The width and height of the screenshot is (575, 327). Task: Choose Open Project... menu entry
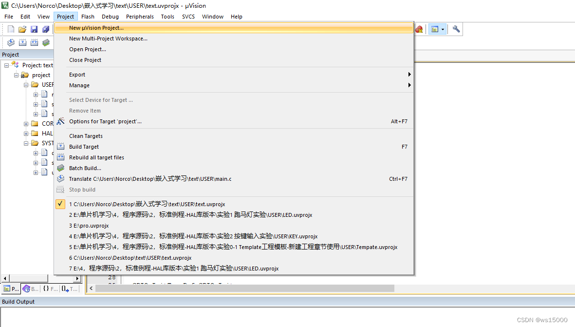click(x=234, y=49)
